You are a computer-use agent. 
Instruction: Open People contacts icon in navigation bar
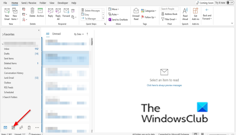click(21, 128)
